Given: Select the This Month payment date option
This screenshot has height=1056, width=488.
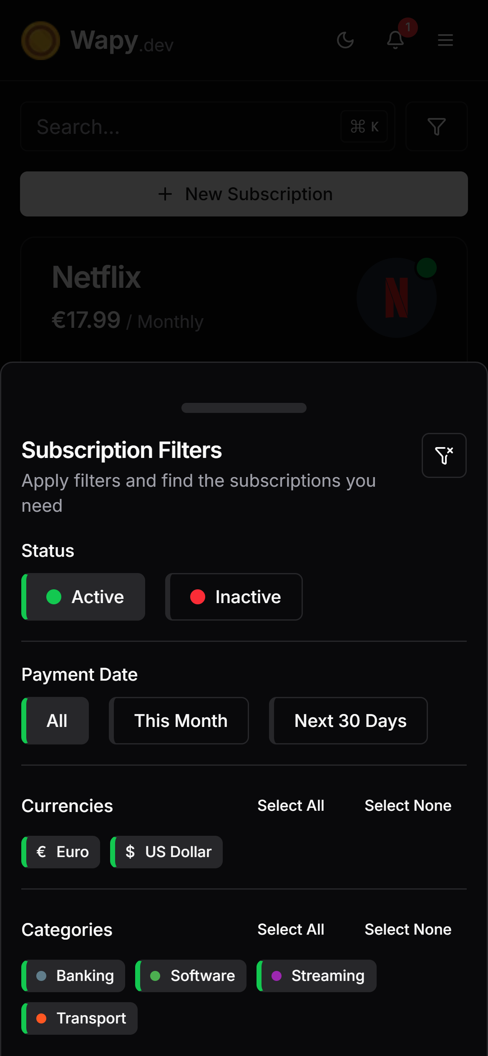Looking at the screenshot, I should point(179,721).
